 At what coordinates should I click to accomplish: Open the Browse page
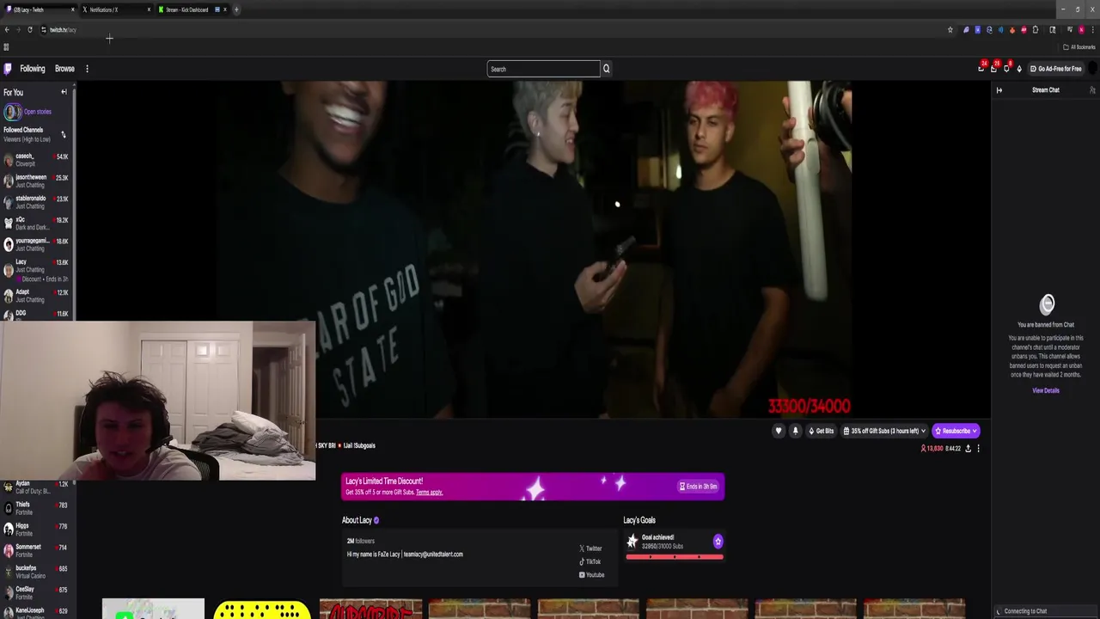pyautogui.click(x=64, y=69)
